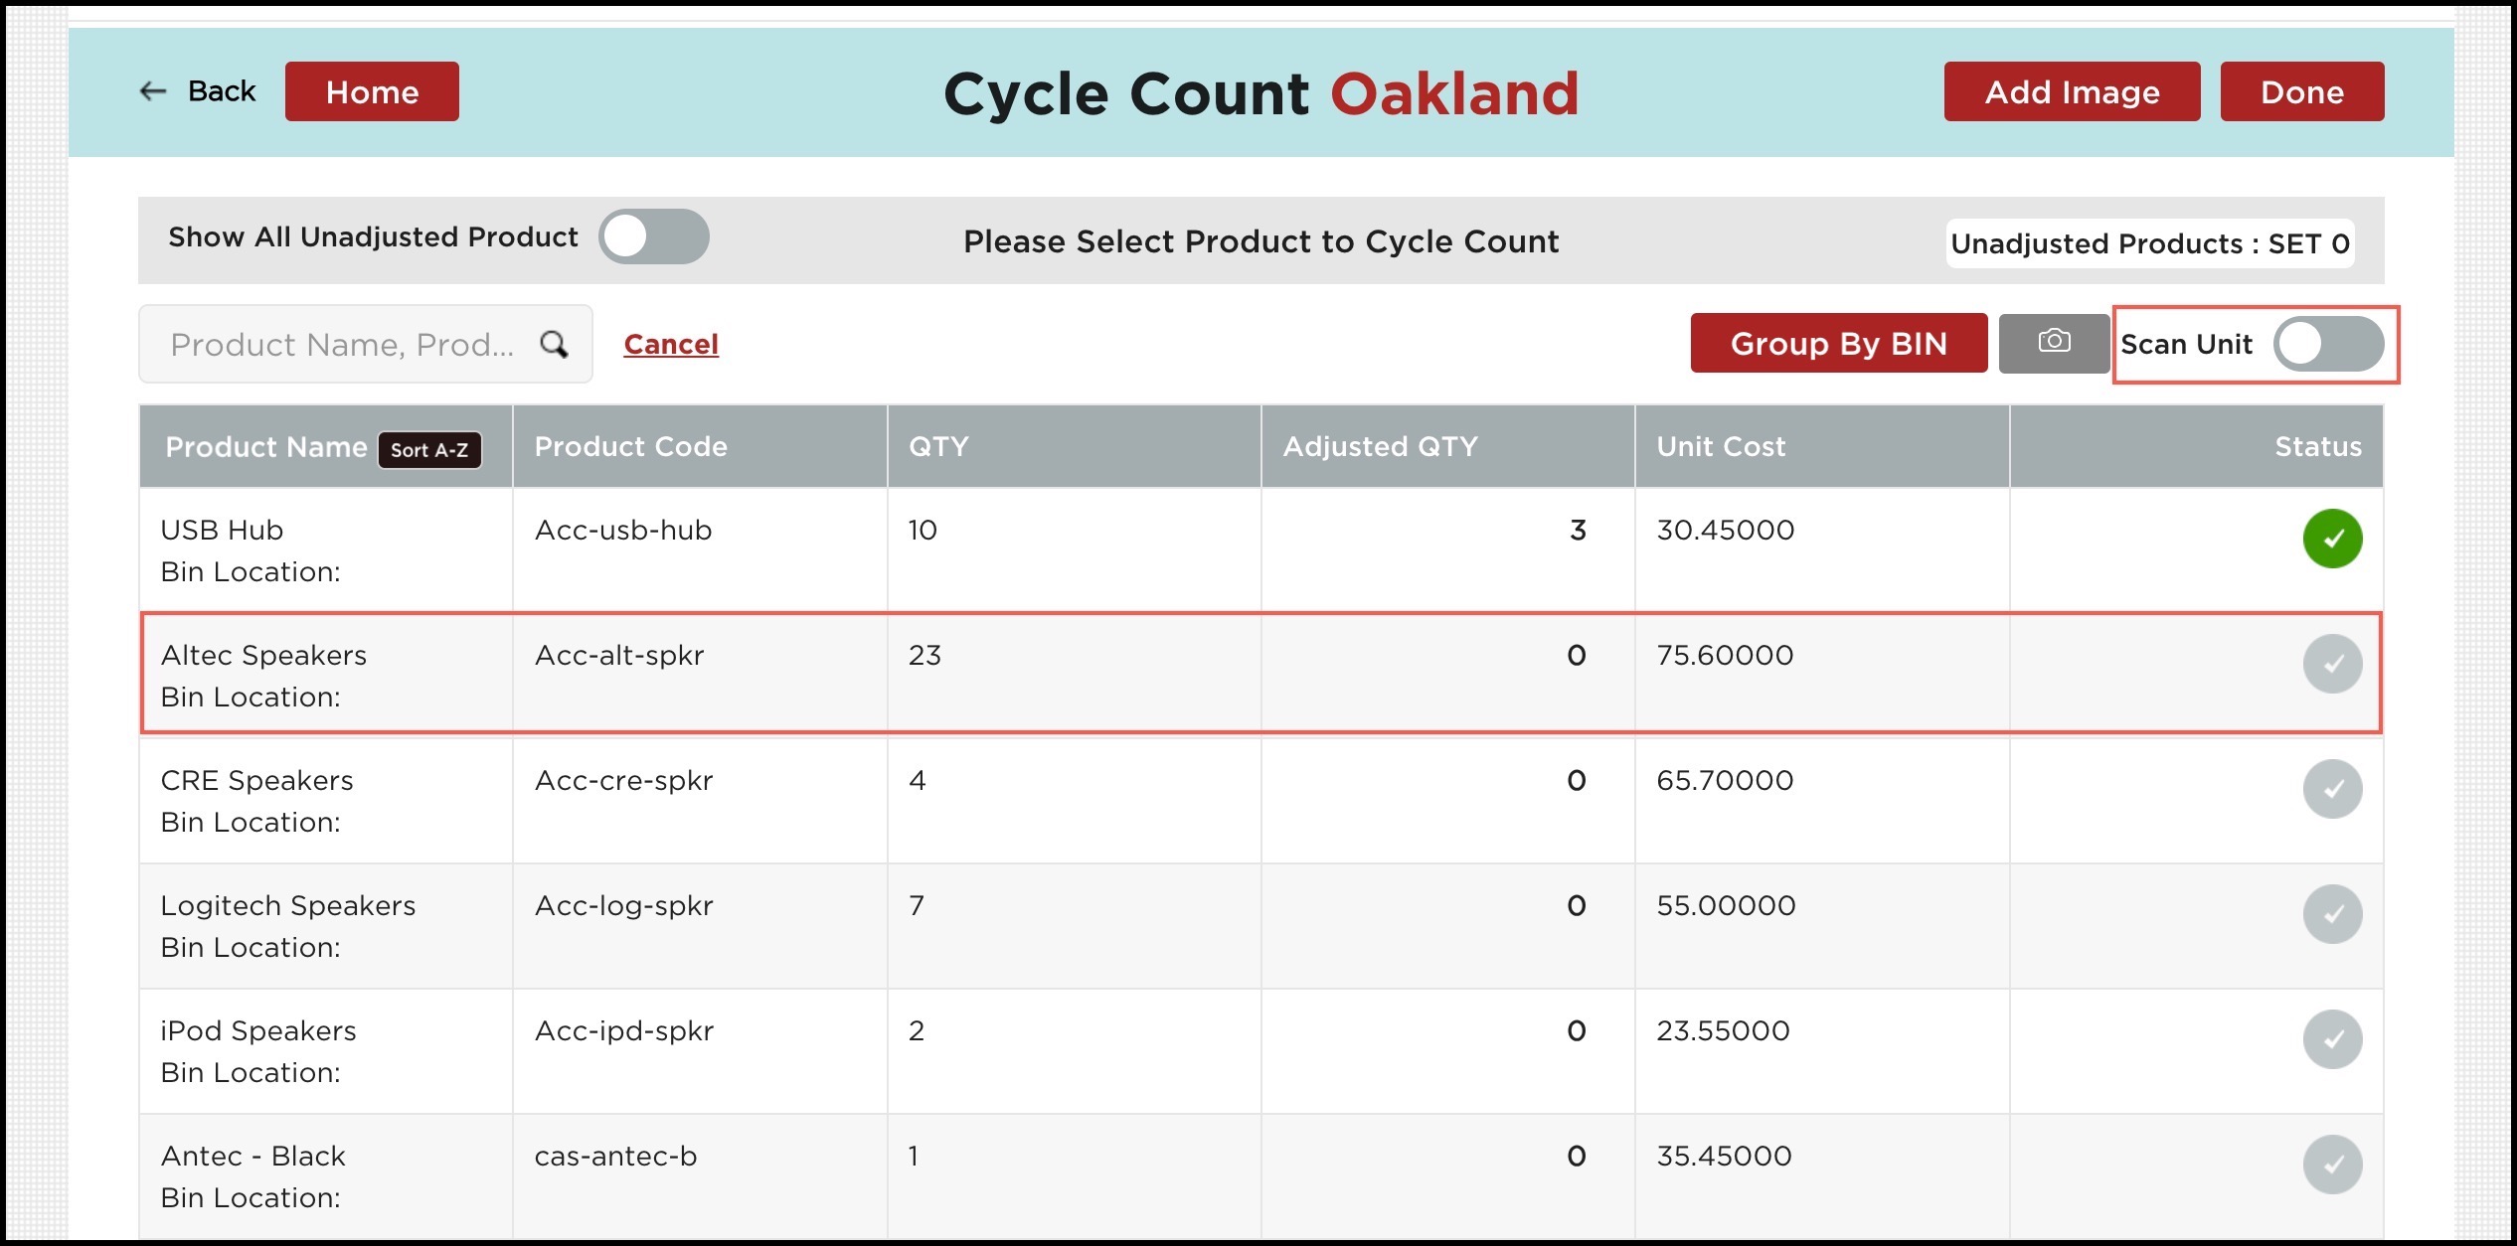Click gray status checkmark for Altec Speakers

[2331, 664]
